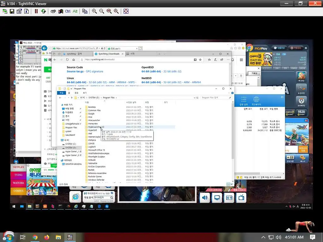
Task: Select the NVIDIA Corporation folder
Action: tap(97, 167)
